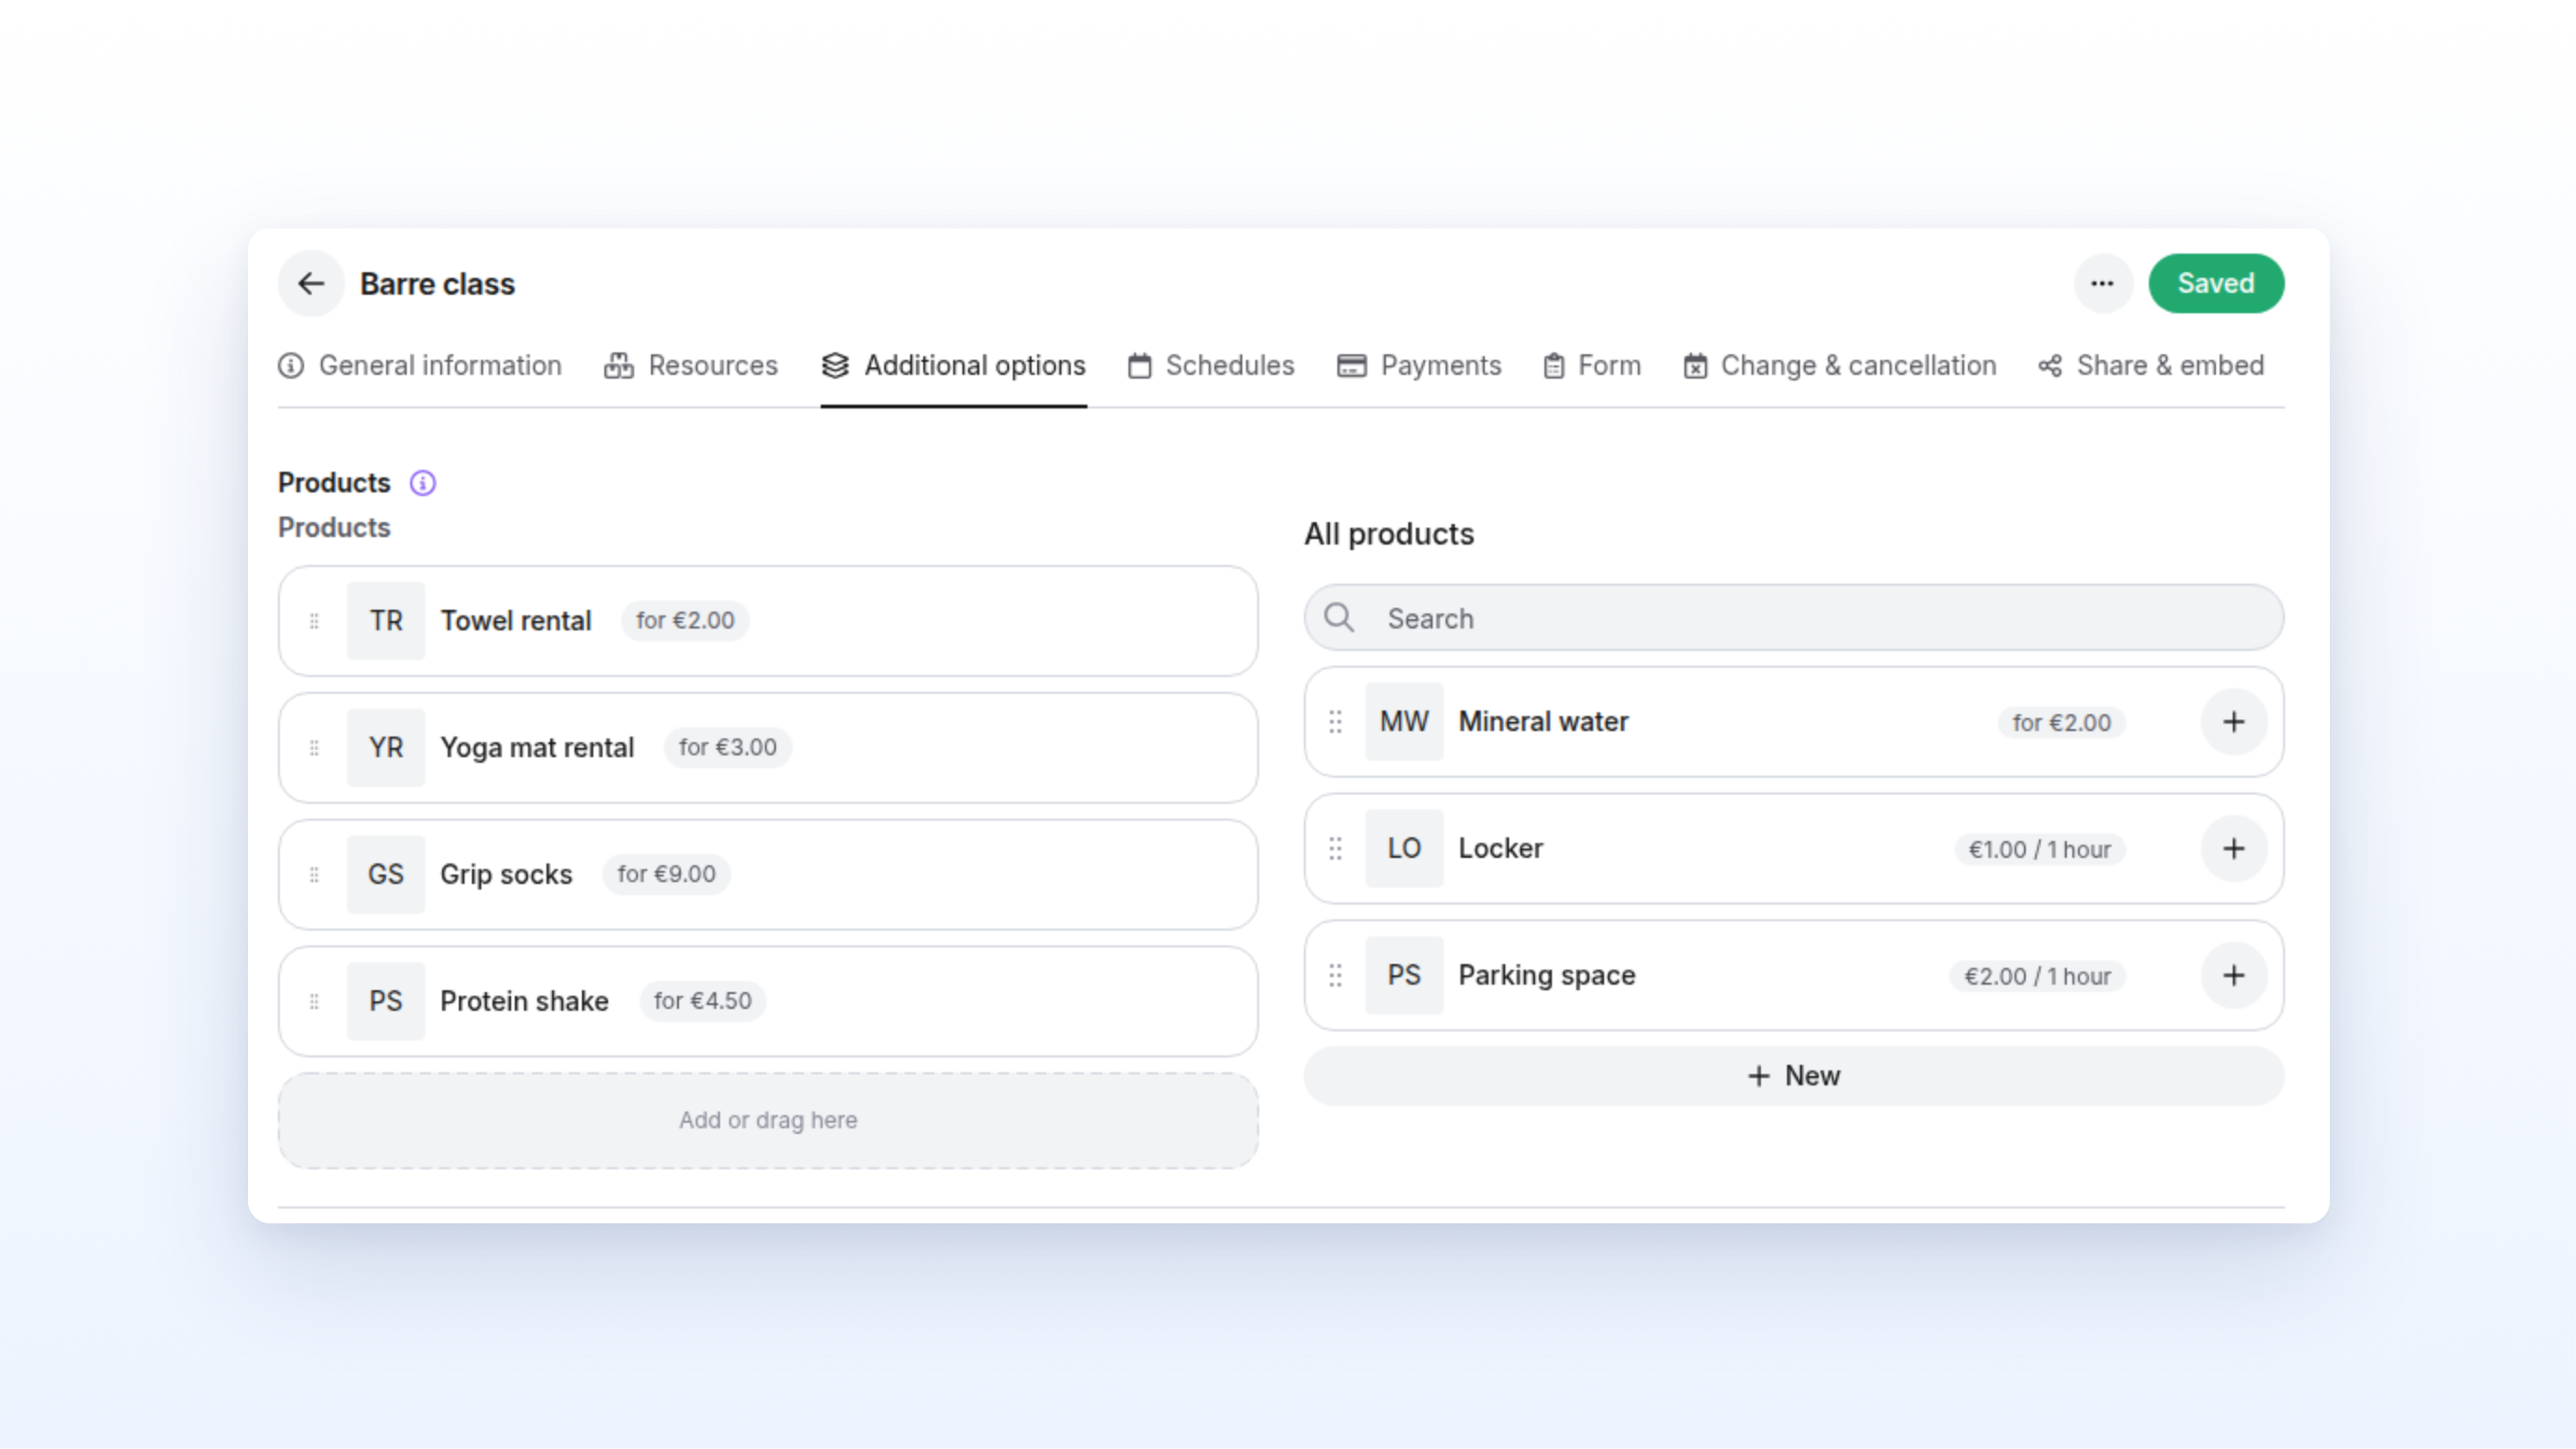The width and height of the screenshot is (2576, 1449).
Task: Open the Schedules tab
Action: pyautogui.click(x=1211, y=366)
